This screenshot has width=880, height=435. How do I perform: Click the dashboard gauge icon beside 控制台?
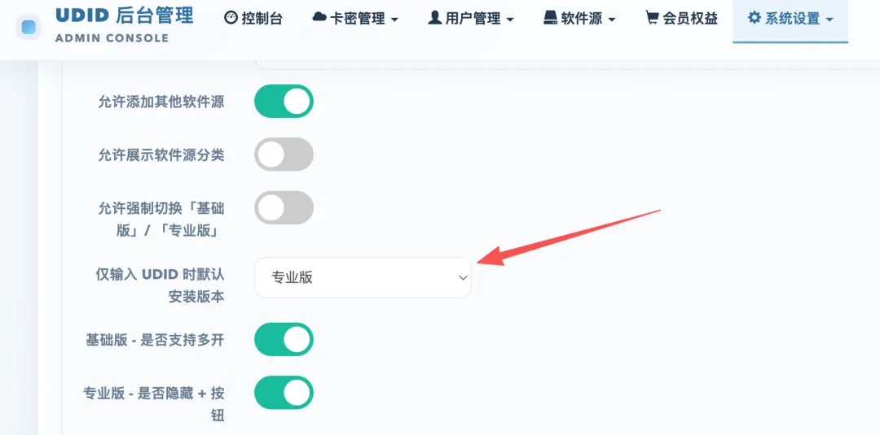(231, 18)
